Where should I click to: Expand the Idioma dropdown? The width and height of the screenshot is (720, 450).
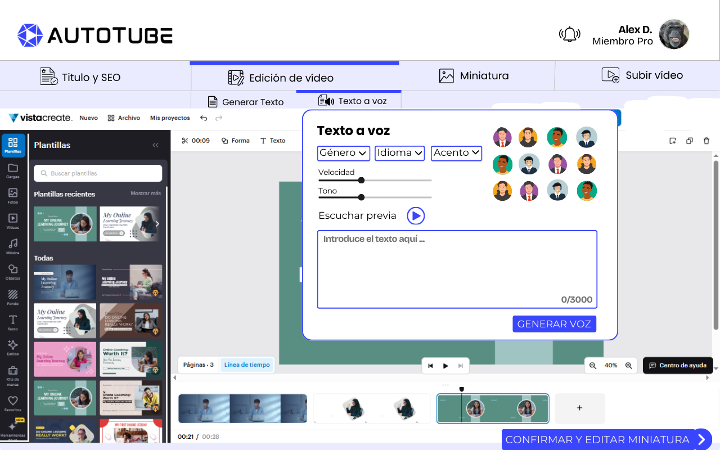[399, 153]
